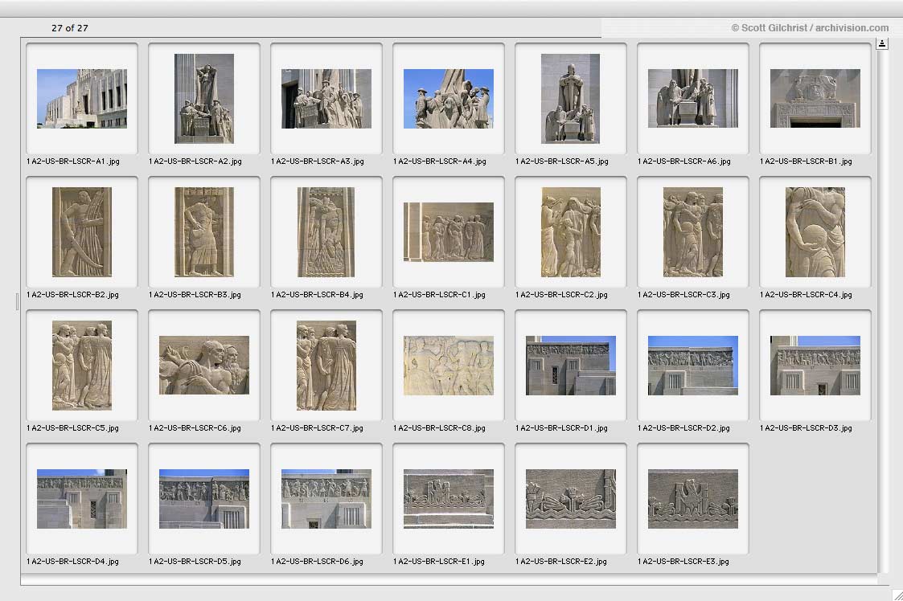
Task: Select thumbnail 1A2-US-BR-LSCR-D6.jpg
Action: [x=326, y=499]
